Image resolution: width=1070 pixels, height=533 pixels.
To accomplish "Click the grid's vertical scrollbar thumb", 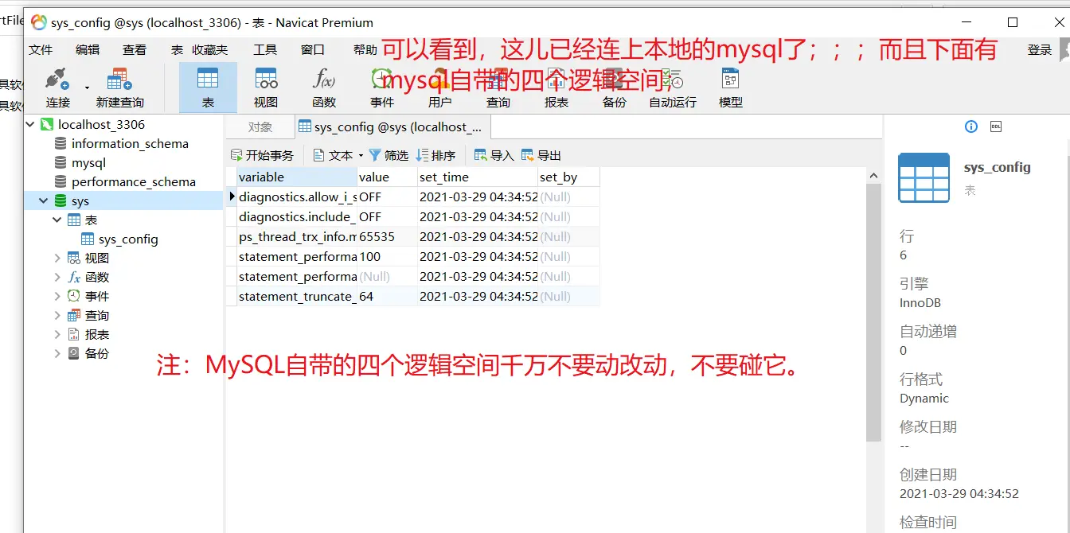I will [873, 313].
